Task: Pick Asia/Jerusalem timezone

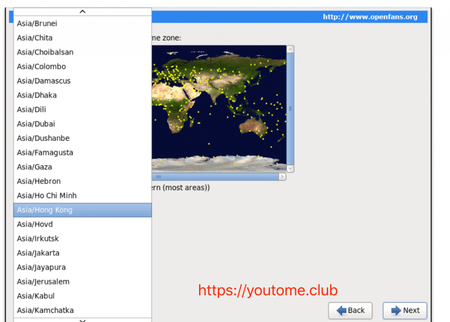Action: tap(82, 282)
